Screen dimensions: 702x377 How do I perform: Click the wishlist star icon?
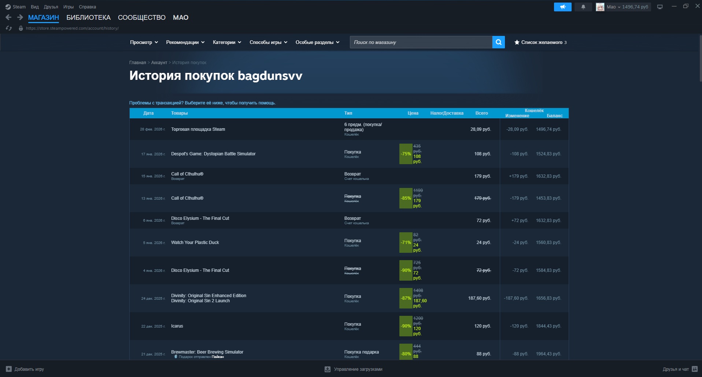pyautogui.click(x=517, y=42)
